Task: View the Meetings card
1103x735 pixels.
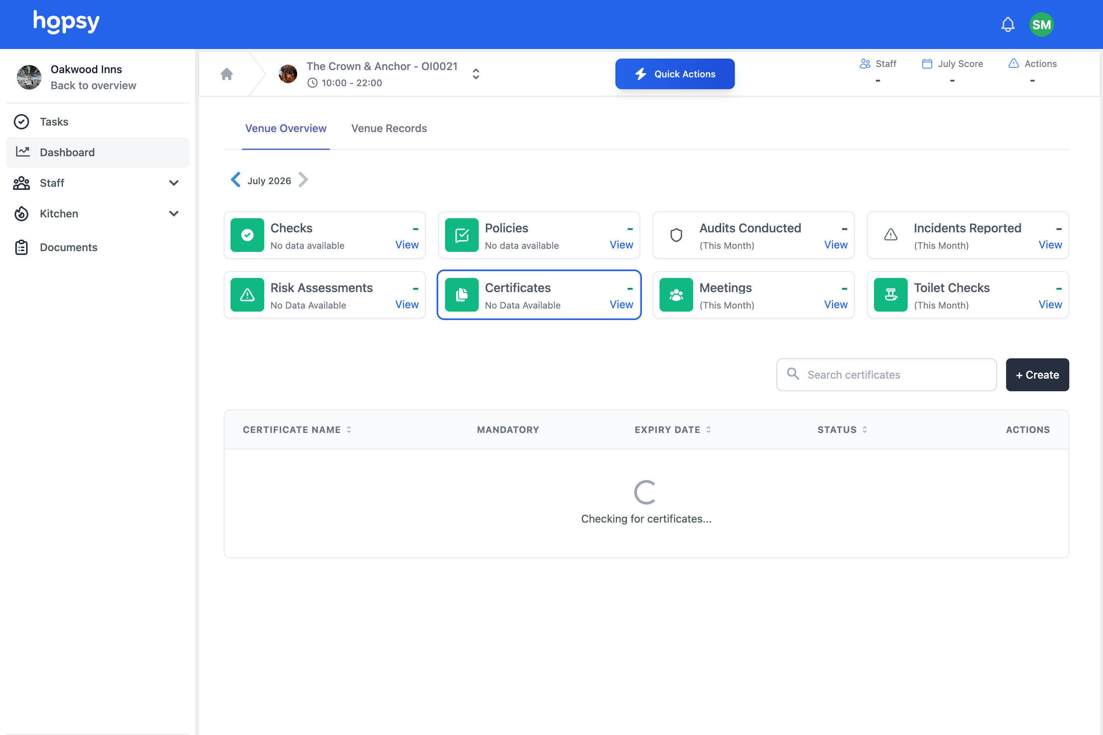Action: point(836,304)
